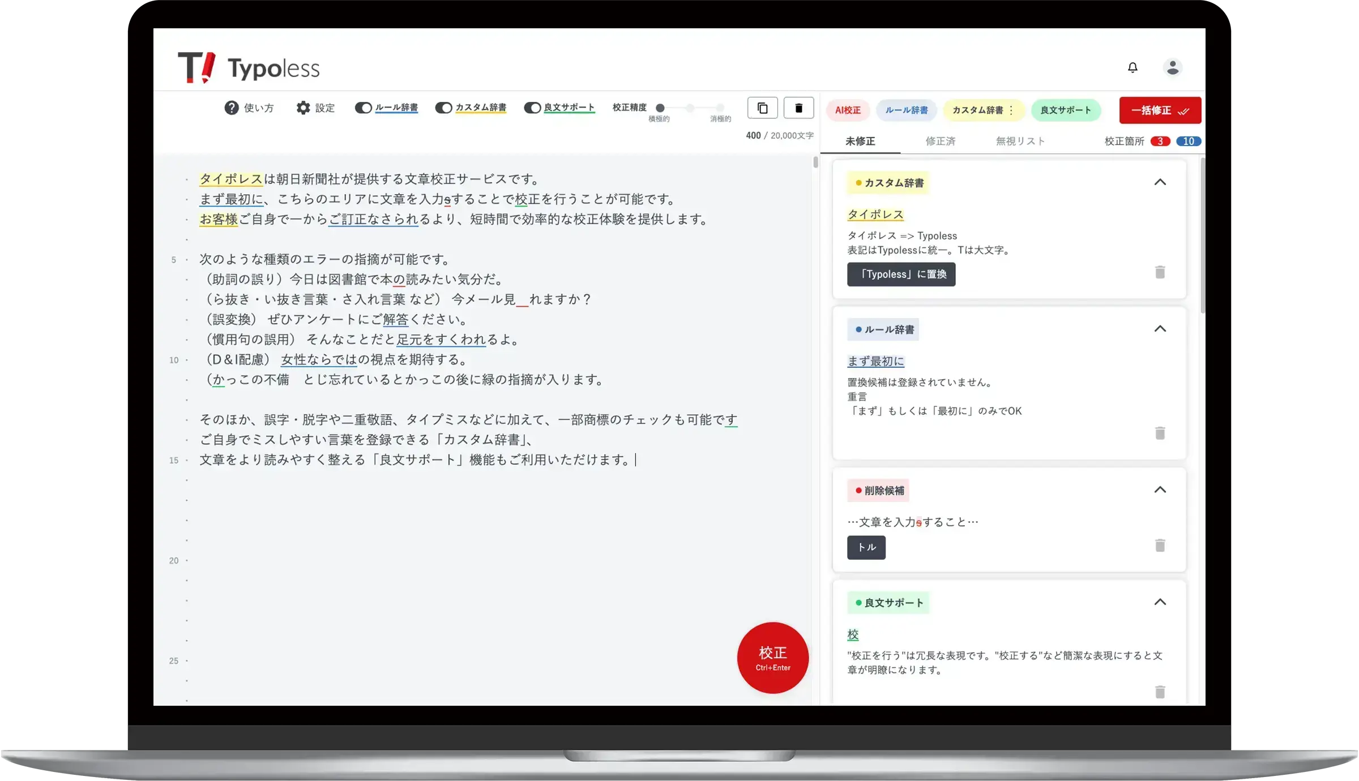Click underlined まず最初に in editor
Viewport: 1359px width, 781px height.
pos(232,199)
